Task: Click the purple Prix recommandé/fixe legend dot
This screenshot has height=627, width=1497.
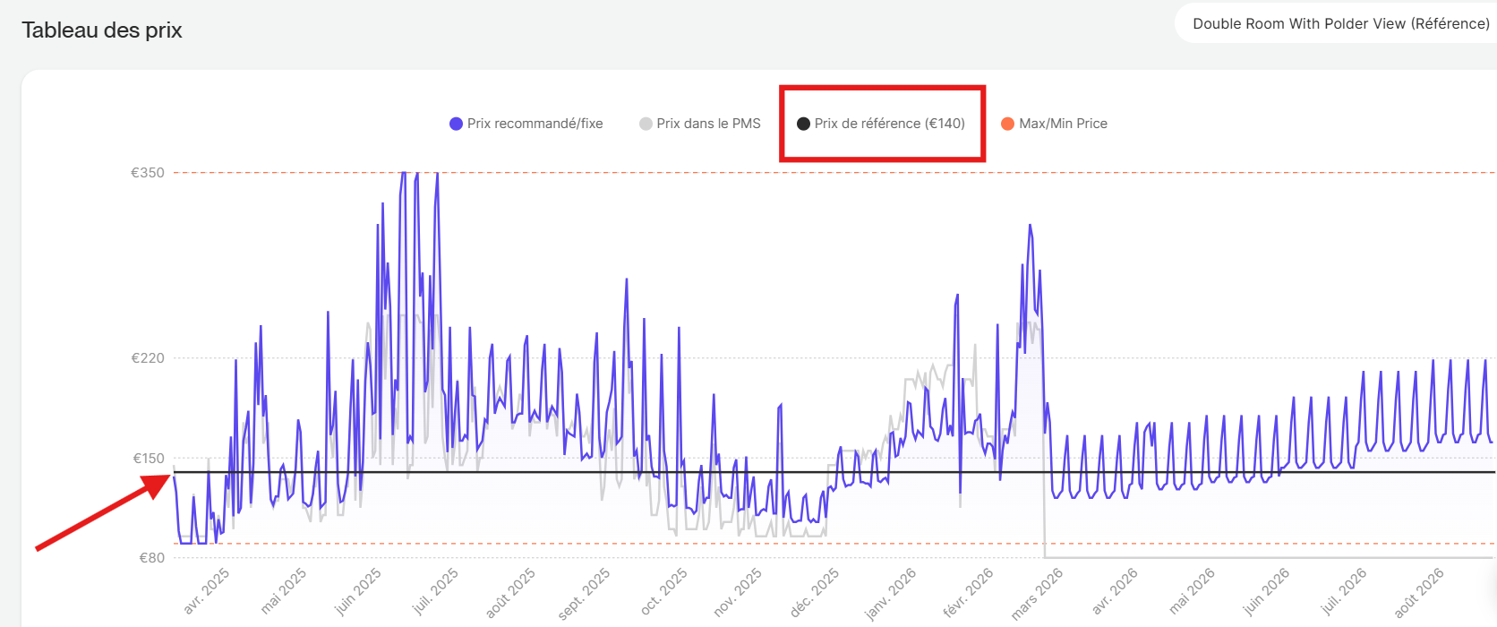Action: pos(456,124)
